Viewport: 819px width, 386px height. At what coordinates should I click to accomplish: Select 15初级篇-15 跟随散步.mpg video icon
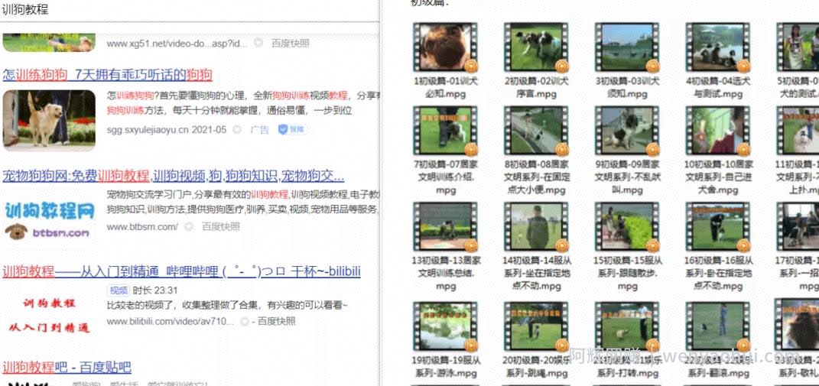627,227
